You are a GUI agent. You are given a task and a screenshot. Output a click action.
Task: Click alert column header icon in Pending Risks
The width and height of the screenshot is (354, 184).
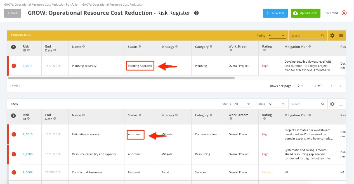[x=13, y=47]
